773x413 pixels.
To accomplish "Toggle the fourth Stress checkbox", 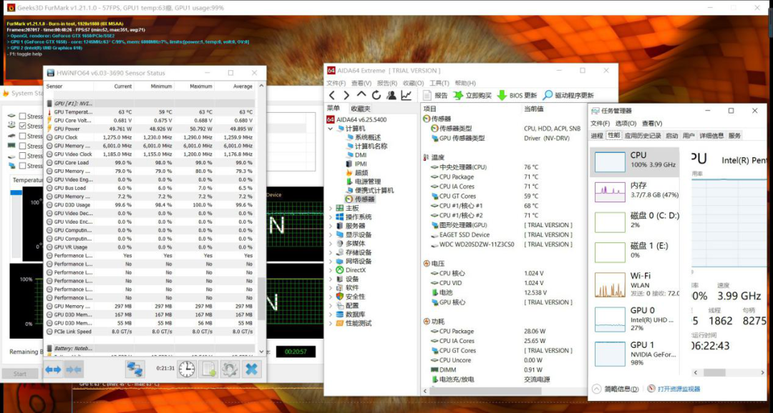I will [x=23, y=146].
